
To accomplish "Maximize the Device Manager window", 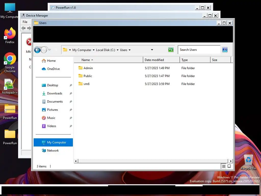I will coord(210,16).
